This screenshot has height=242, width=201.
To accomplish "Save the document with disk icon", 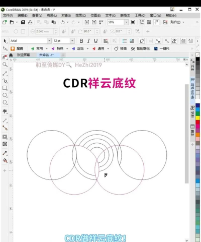I will (23, 22).
